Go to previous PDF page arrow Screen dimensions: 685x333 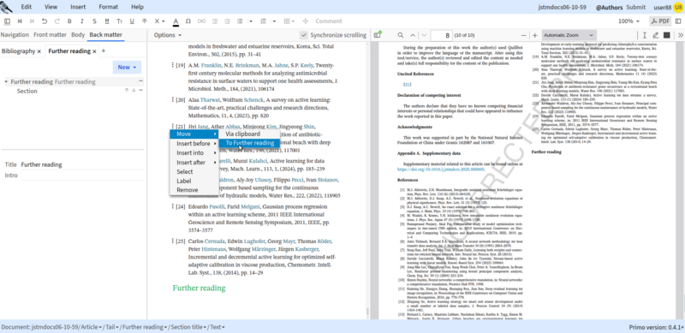point(413,35)
